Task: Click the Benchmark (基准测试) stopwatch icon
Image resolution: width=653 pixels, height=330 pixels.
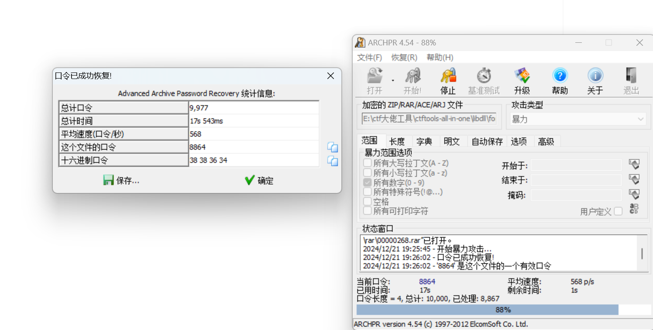Action: click(484, 76)
